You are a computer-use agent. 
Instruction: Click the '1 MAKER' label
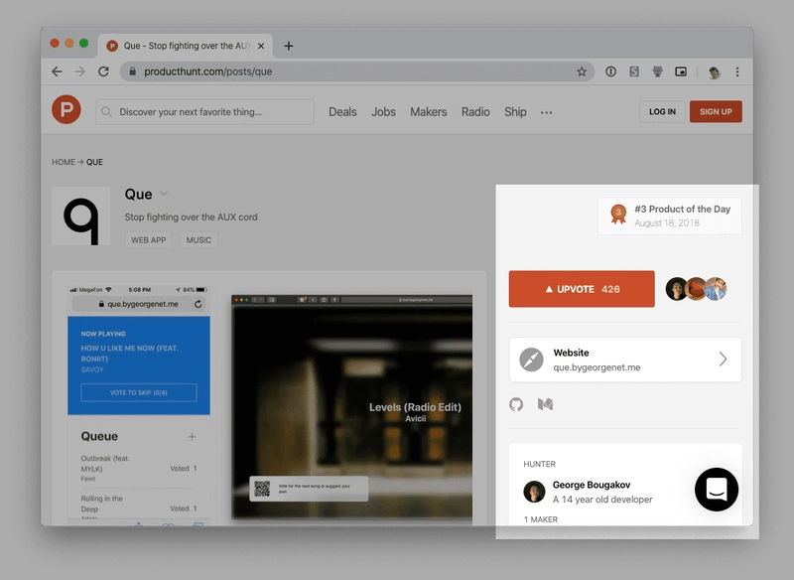coord(540,519)
